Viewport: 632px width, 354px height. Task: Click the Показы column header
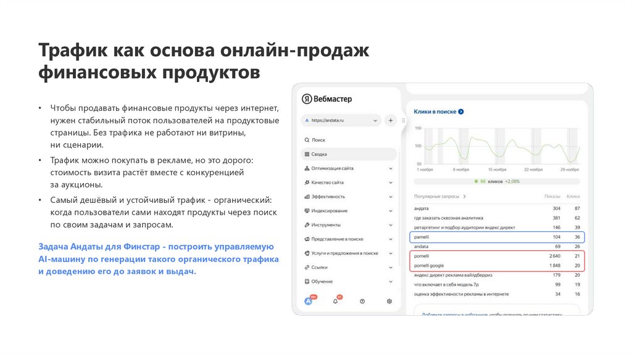552,197
